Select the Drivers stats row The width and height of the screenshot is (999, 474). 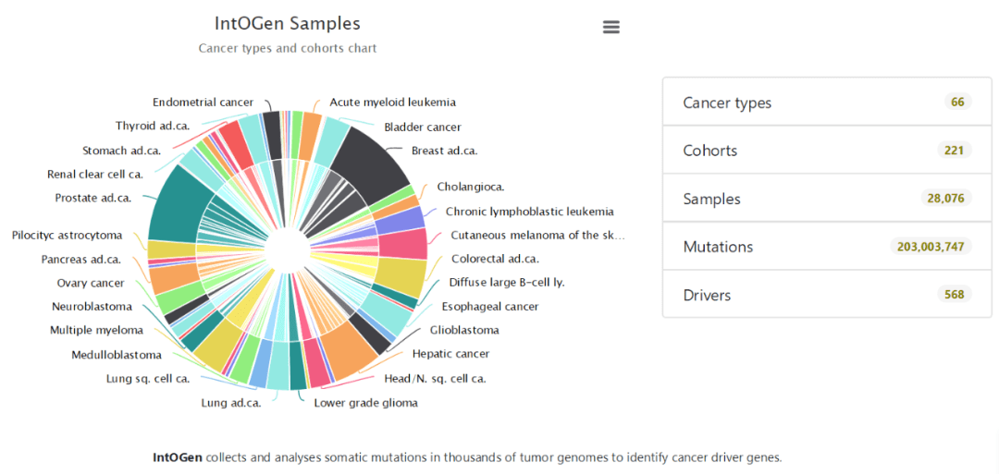[827, 295]
